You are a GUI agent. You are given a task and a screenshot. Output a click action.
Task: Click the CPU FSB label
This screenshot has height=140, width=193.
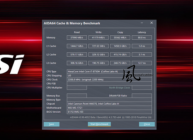click(x=51, y=84)
